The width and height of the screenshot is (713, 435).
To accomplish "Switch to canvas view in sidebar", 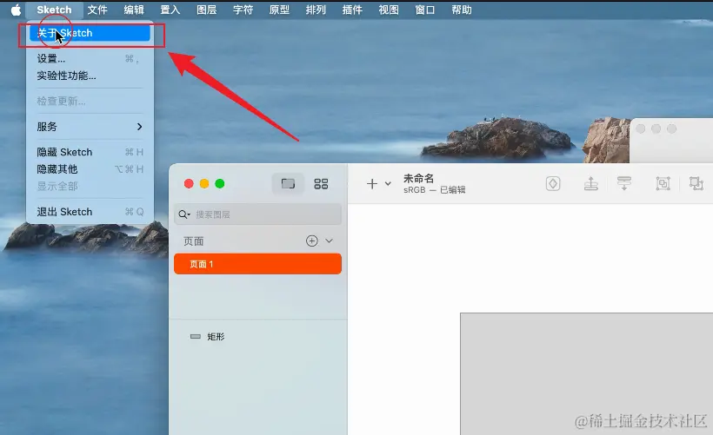I will [288, 184].
